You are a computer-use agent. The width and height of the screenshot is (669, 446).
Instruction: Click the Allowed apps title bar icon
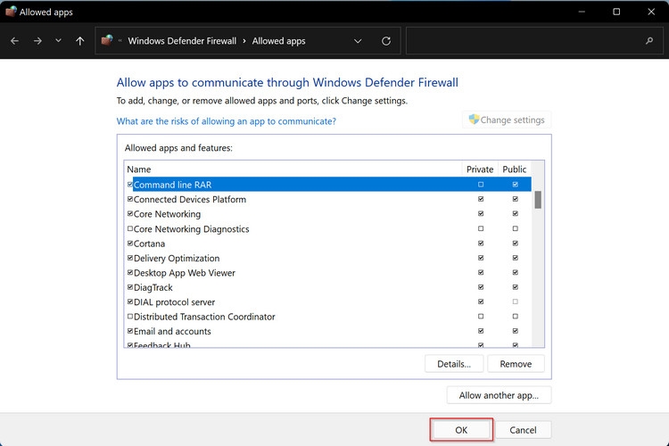click(11, 12)
